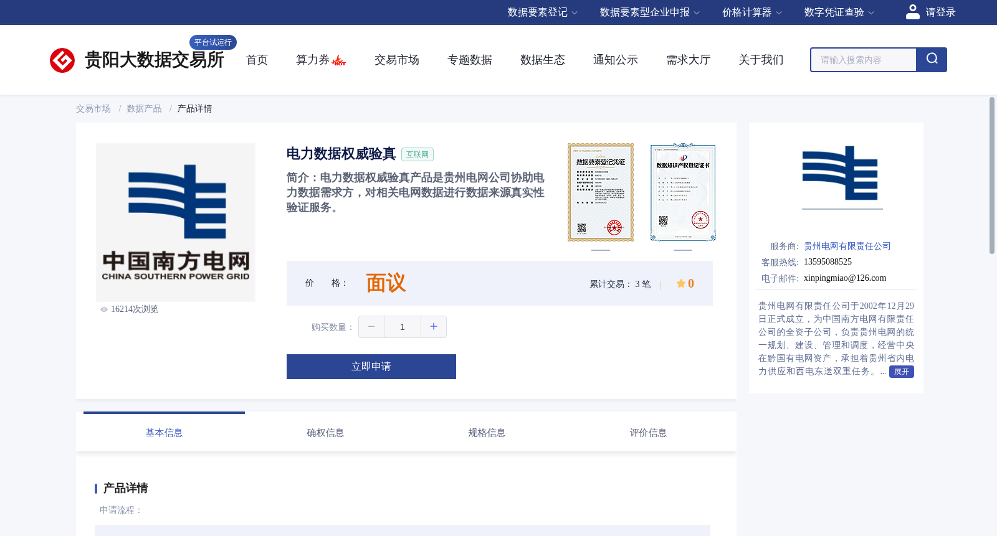This screenshot has width=997, height=536.
Task: Click the purchase quantity input field
Action: [403, 327]
